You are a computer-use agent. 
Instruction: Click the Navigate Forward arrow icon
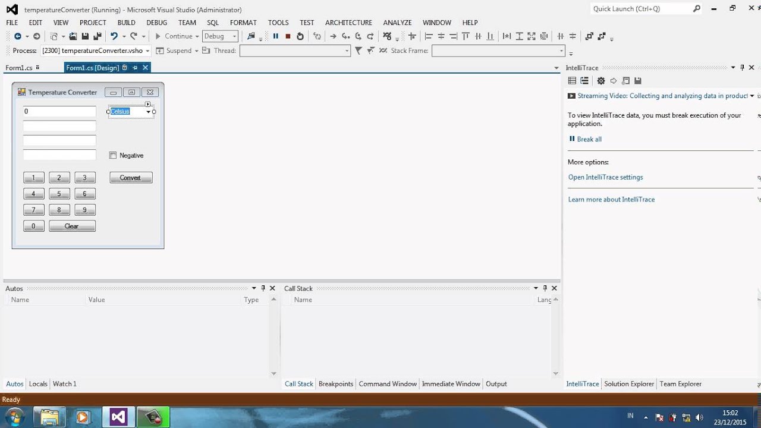pos(36,36)
